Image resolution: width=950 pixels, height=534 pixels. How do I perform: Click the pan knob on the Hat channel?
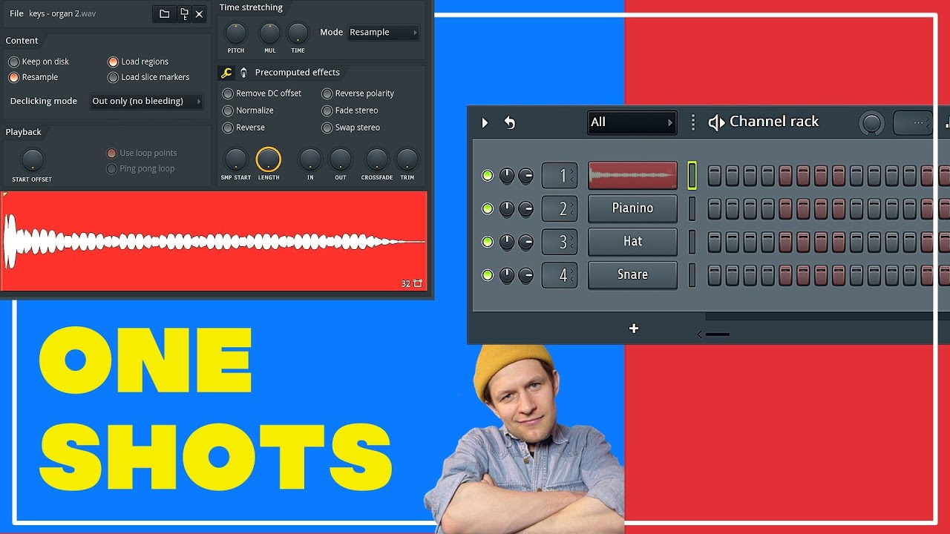pos(507,242)
